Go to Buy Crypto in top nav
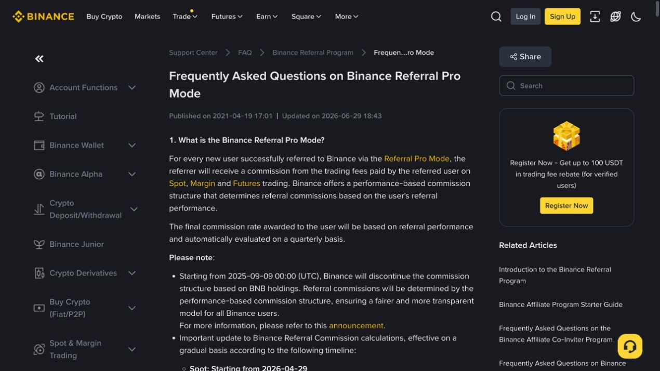Screen dimensions: 660x371 click(x=104, y=17)
